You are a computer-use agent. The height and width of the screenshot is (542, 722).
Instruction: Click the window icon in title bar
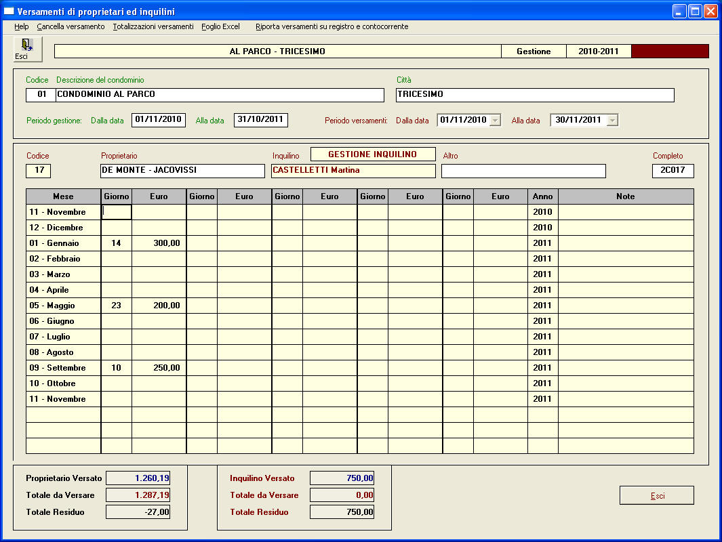9,11
